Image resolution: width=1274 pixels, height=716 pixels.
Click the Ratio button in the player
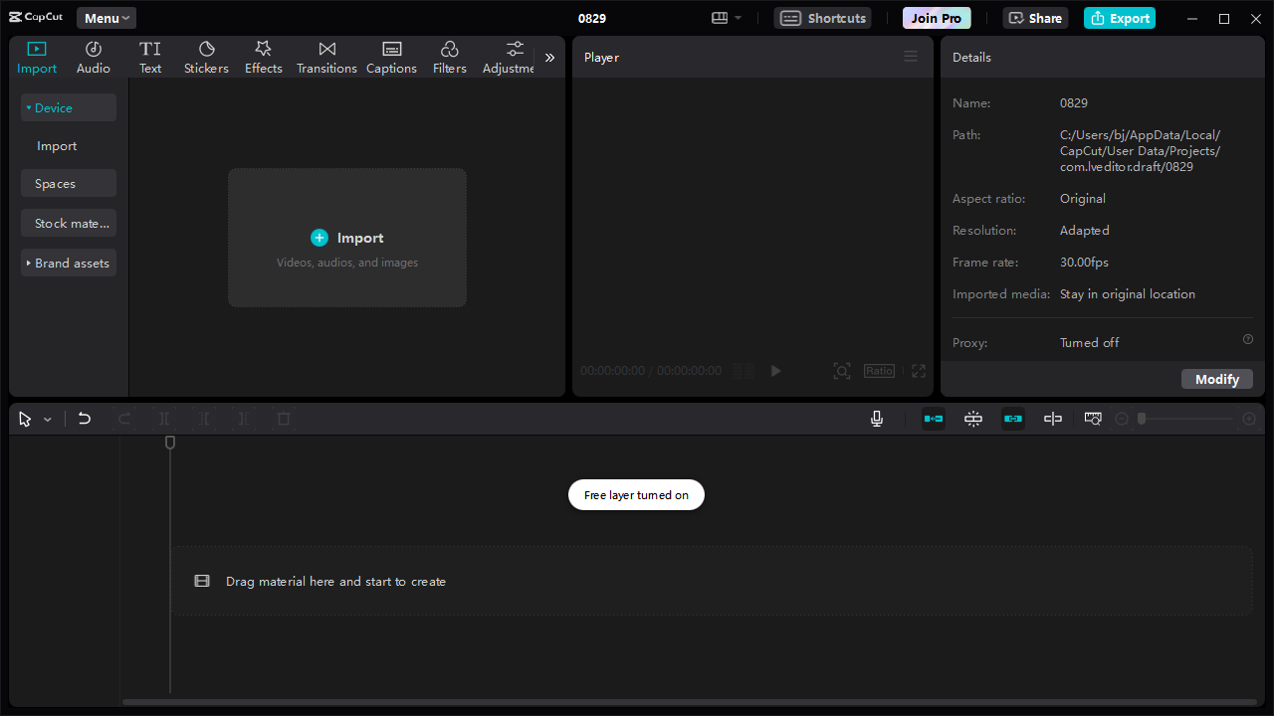[x=878, y=370]
